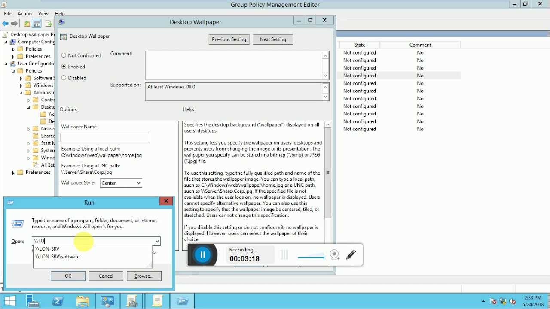
Task: Toggle the Show/Hide Console Tree toolbar icon
Action: 37,24
